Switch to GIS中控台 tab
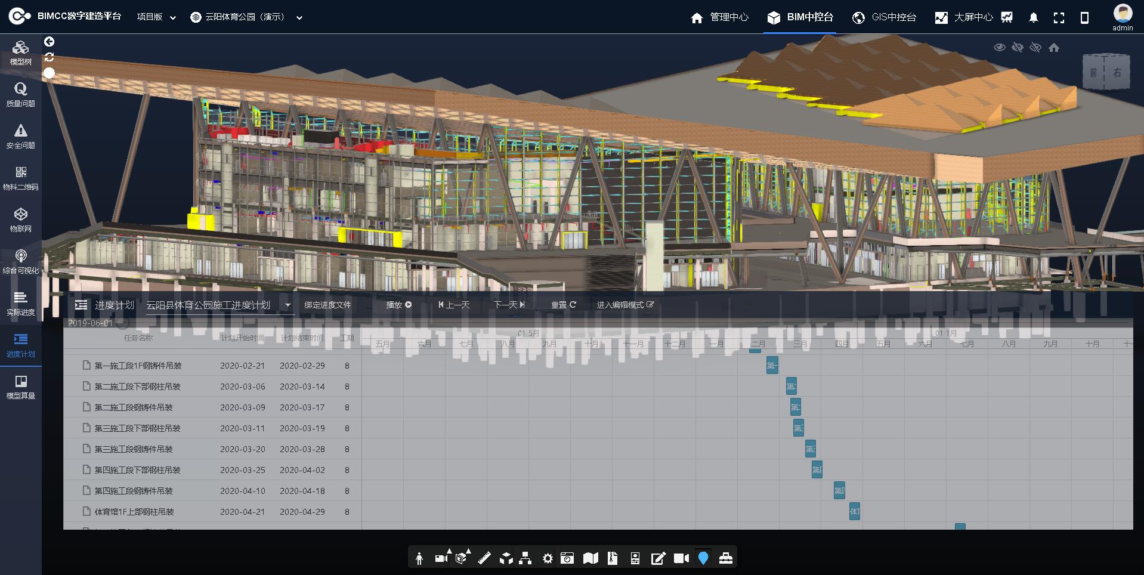This screenshot has height=575, width=1144. pos(885,17)
